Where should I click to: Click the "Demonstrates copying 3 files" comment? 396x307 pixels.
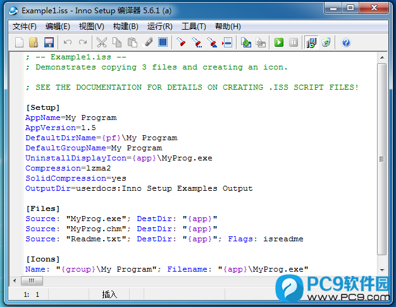point(157,67)
